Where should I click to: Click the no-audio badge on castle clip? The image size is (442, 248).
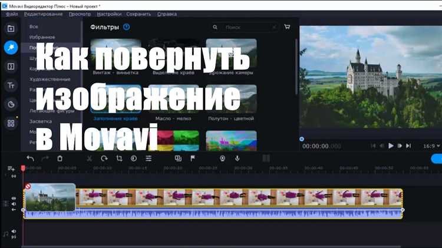tap(28, 187)
